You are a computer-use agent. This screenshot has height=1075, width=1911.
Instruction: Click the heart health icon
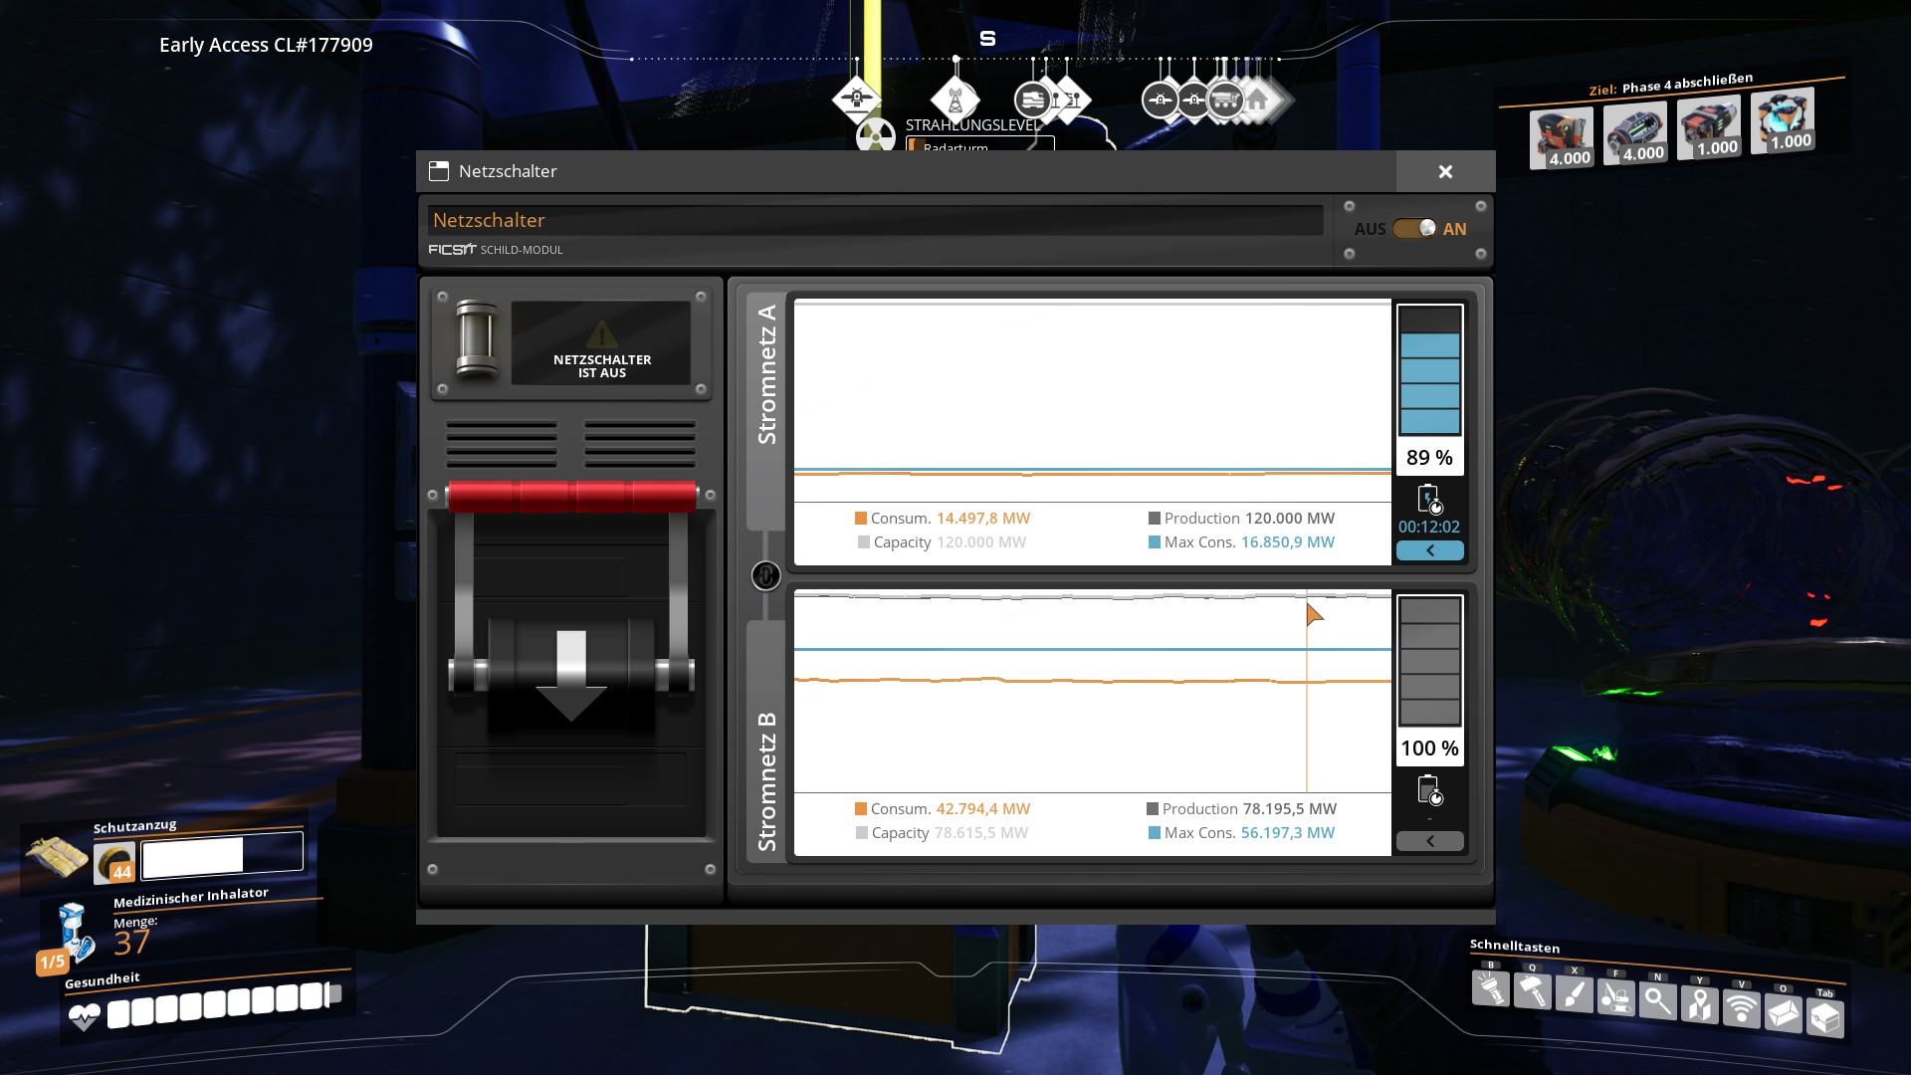[84, 1017]
